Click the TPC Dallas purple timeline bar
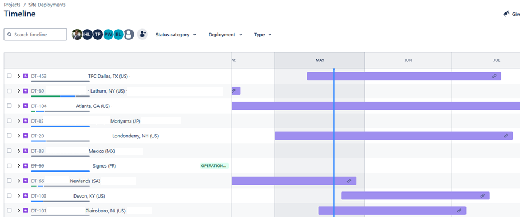The image size is (520, 217). 404,76
